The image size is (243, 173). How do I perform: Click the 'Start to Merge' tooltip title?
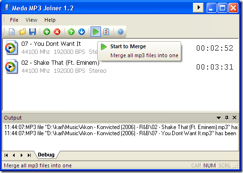(x=128, y=46)
